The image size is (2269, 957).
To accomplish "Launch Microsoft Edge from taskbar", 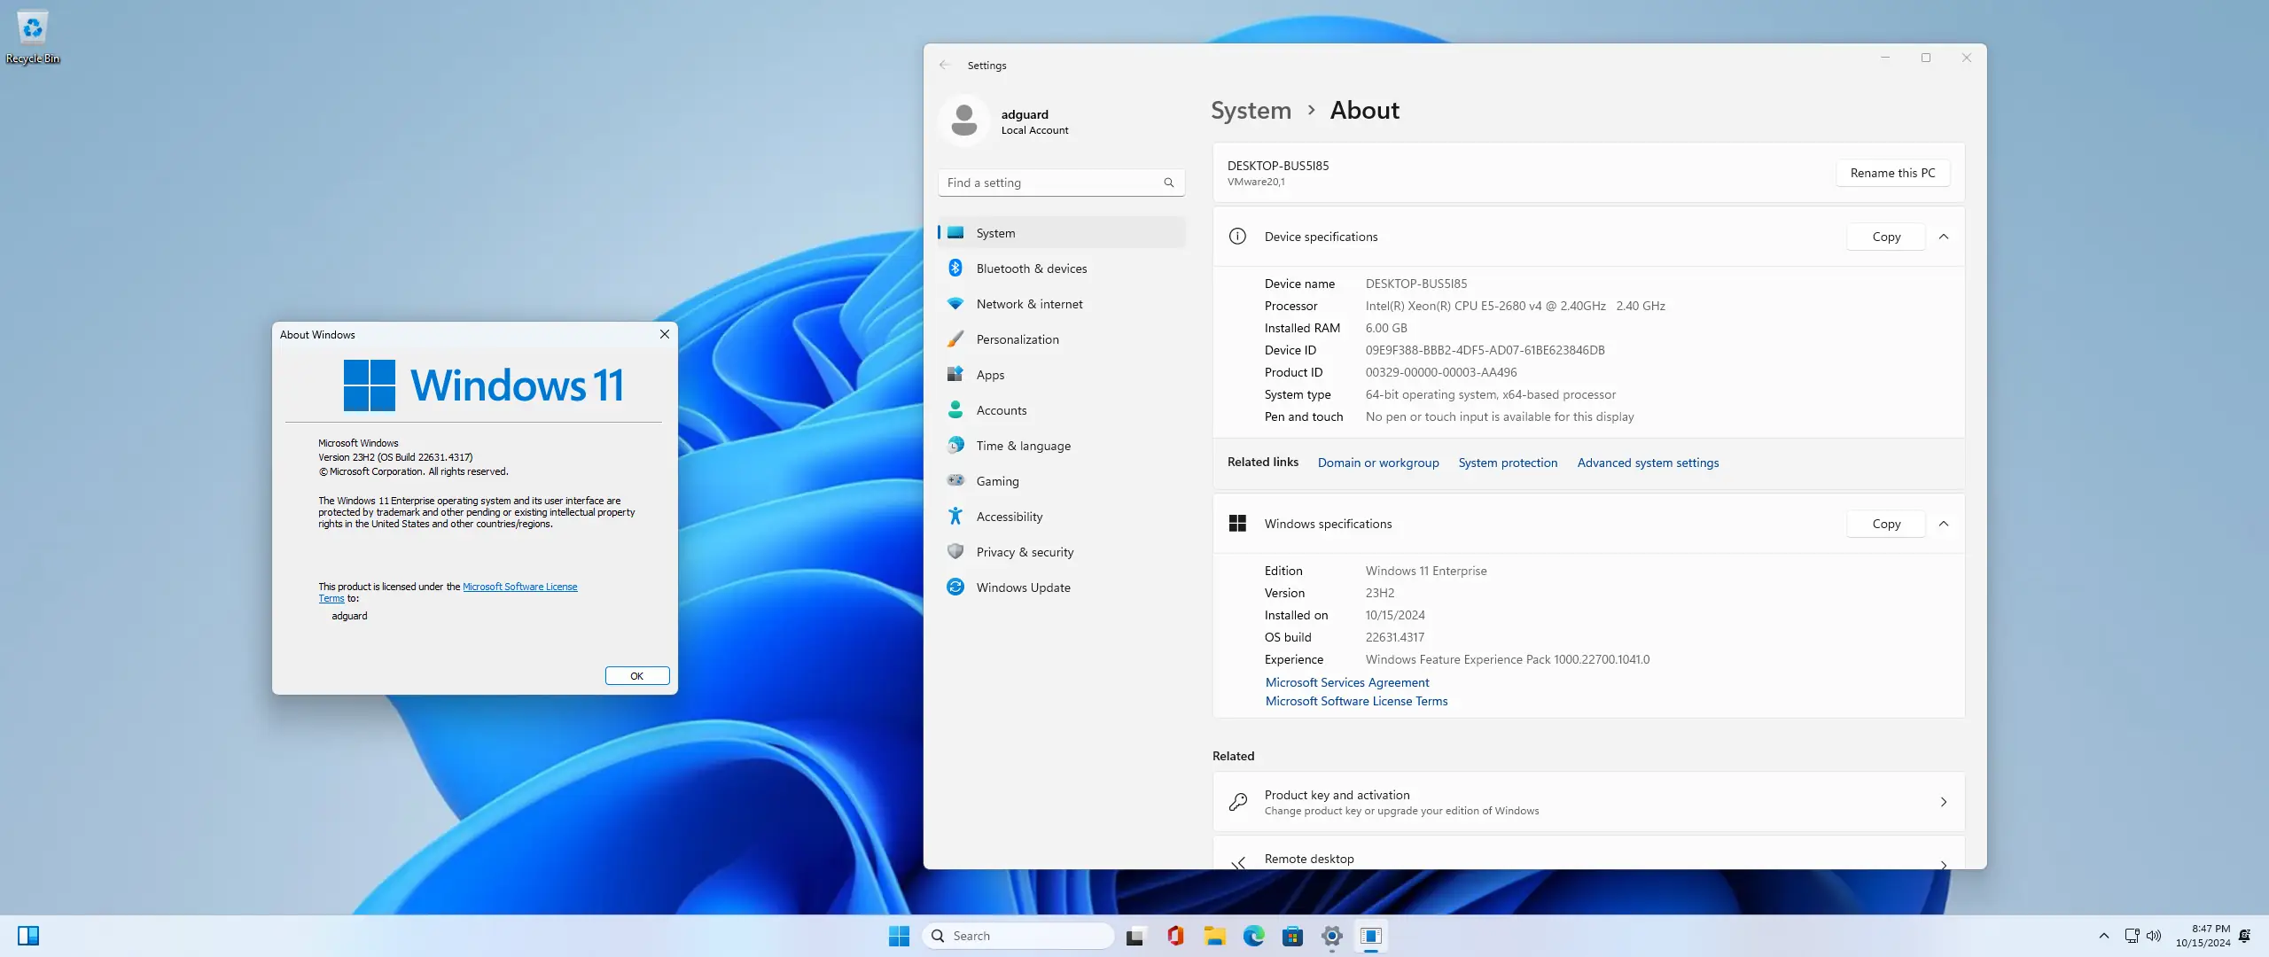I will pos(1254,936).
